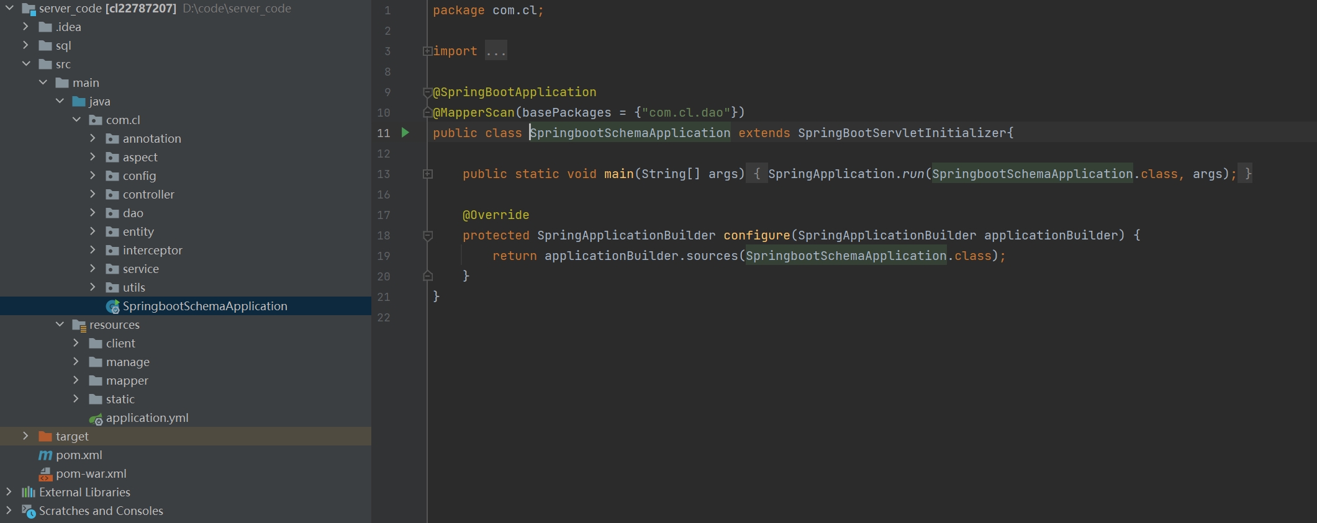Click the service package folder icon
This screenshot has width=1317, height=523.
(x=112, y=269)
